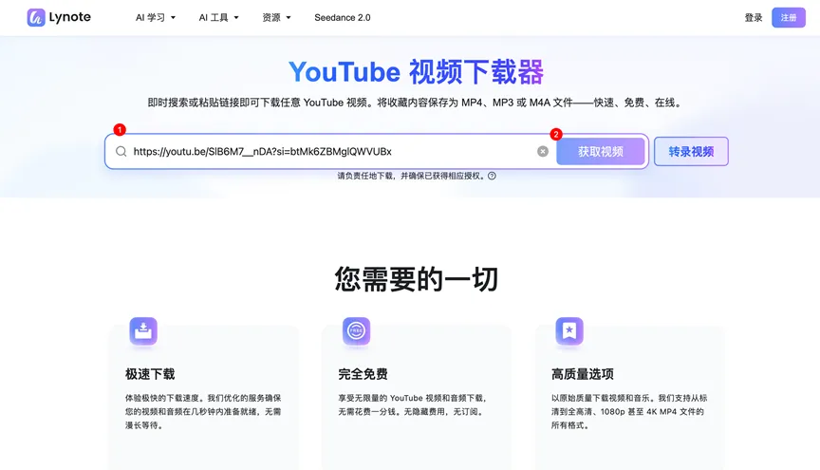This screenshot has height=470, width=820.
Task: Click the 高质量选项 card title
Action: click(583, 374)
